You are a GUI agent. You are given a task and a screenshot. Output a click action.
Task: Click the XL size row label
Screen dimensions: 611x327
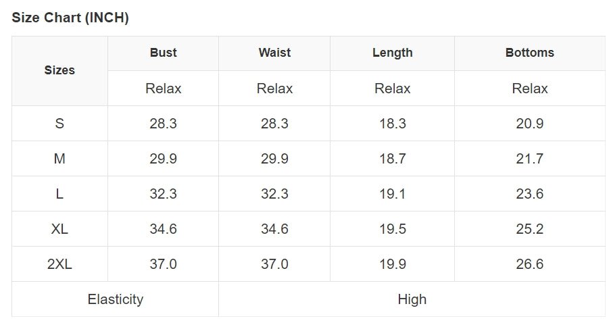tap(59, 229)
